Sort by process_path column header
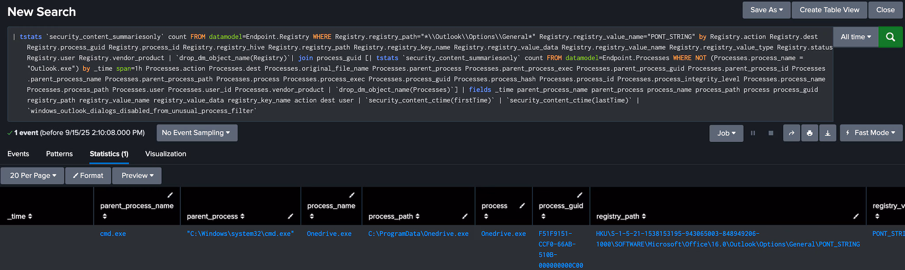Image resolution: width=905 pixels, height=270 pixels. [x=394, y=216]
